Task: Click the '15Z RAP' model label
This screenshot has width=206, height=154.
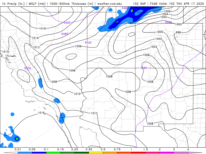Action: pos(139,4)
